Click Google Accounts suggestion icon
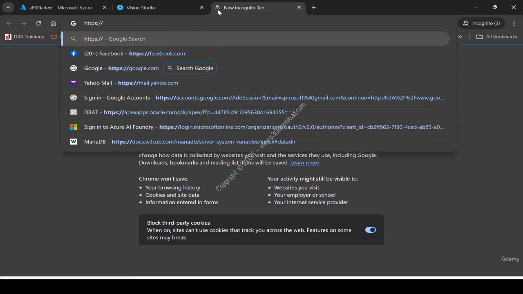This screenshot has width=523, height=294. [74, 98]
